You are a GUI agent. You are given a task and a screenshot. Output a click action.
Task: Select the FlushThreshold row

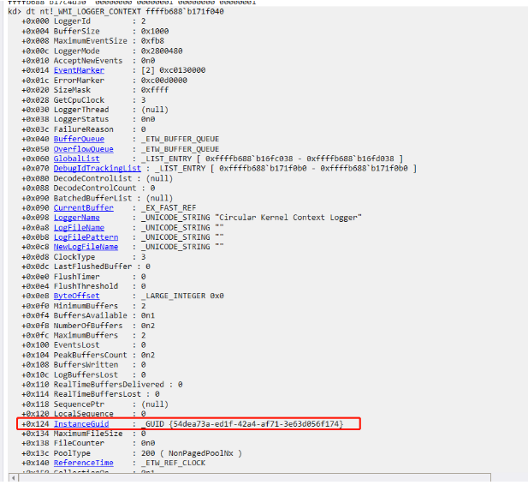pos(84,286)
